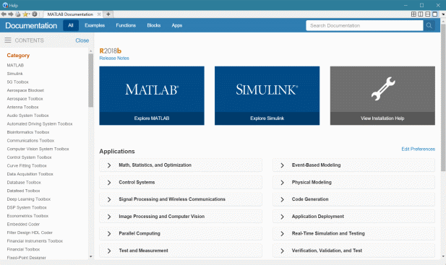Click the main page vertical scrollbar thumb
Viewport: 446px width, 265px height.
443,97
